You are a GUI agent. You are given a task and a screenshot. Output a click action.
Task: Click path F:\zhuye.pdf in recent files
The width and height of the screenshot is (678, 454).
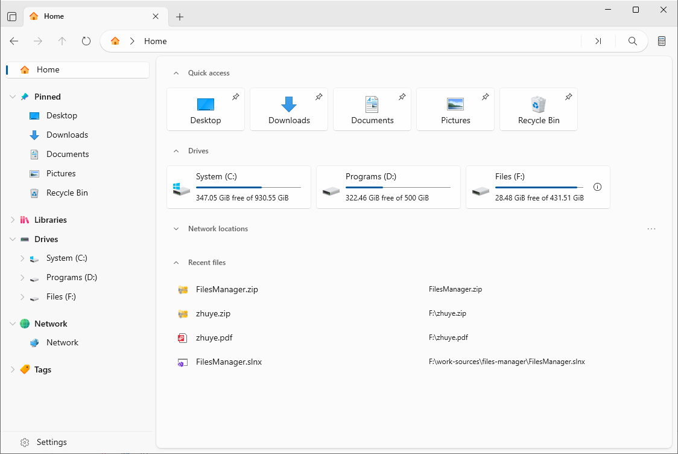(x=448, y=337)
